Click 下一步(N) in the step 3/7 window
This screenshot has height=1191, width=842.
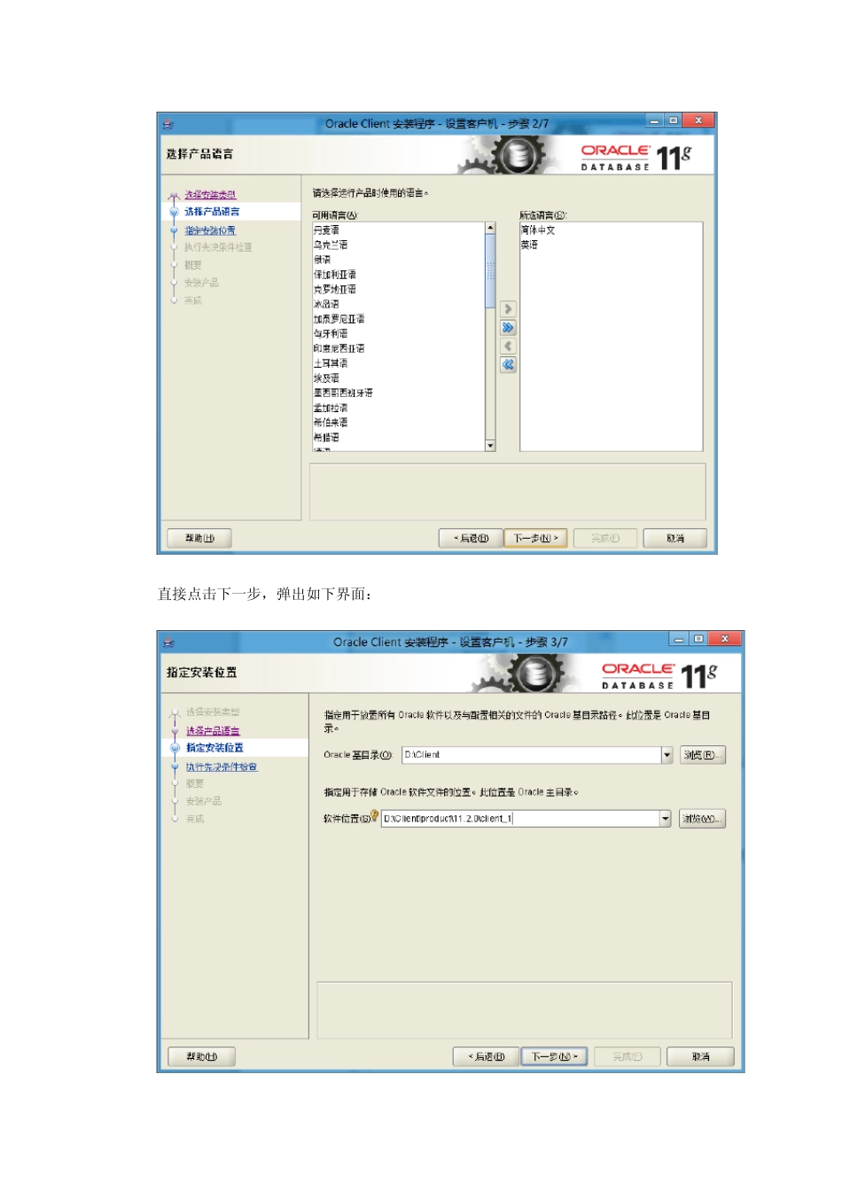554,1056
